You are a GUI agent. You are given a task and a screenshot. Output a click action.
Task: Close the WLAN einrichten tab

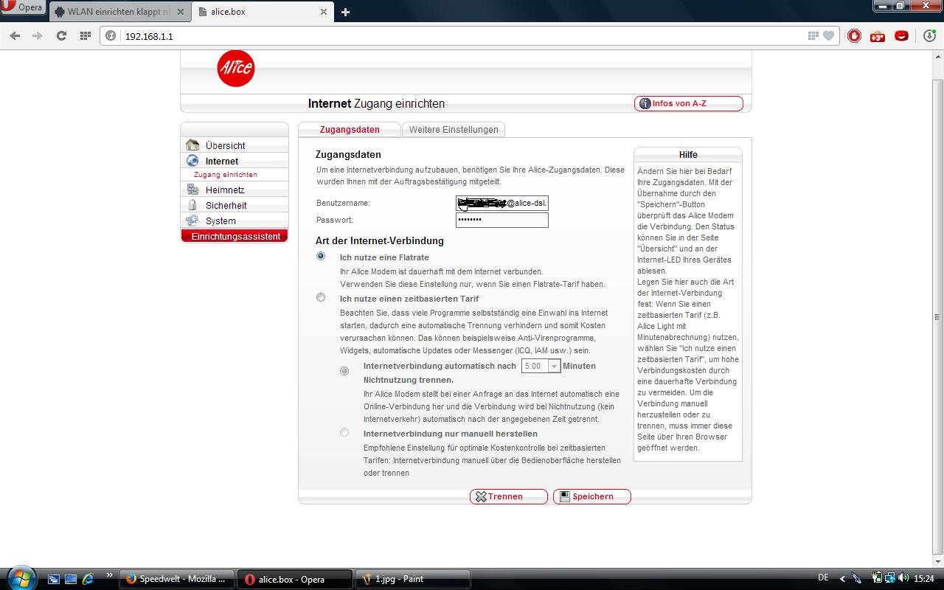click(x=181, y=12)
